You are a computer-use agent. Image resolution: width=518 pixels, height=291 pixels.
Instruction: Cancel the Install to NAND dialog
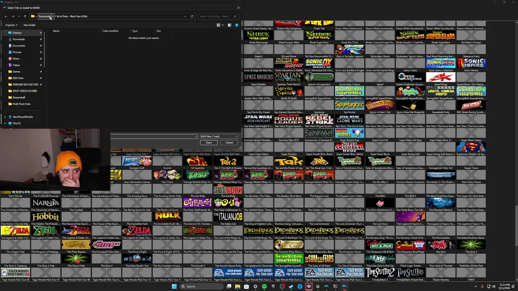pos(229,143)
